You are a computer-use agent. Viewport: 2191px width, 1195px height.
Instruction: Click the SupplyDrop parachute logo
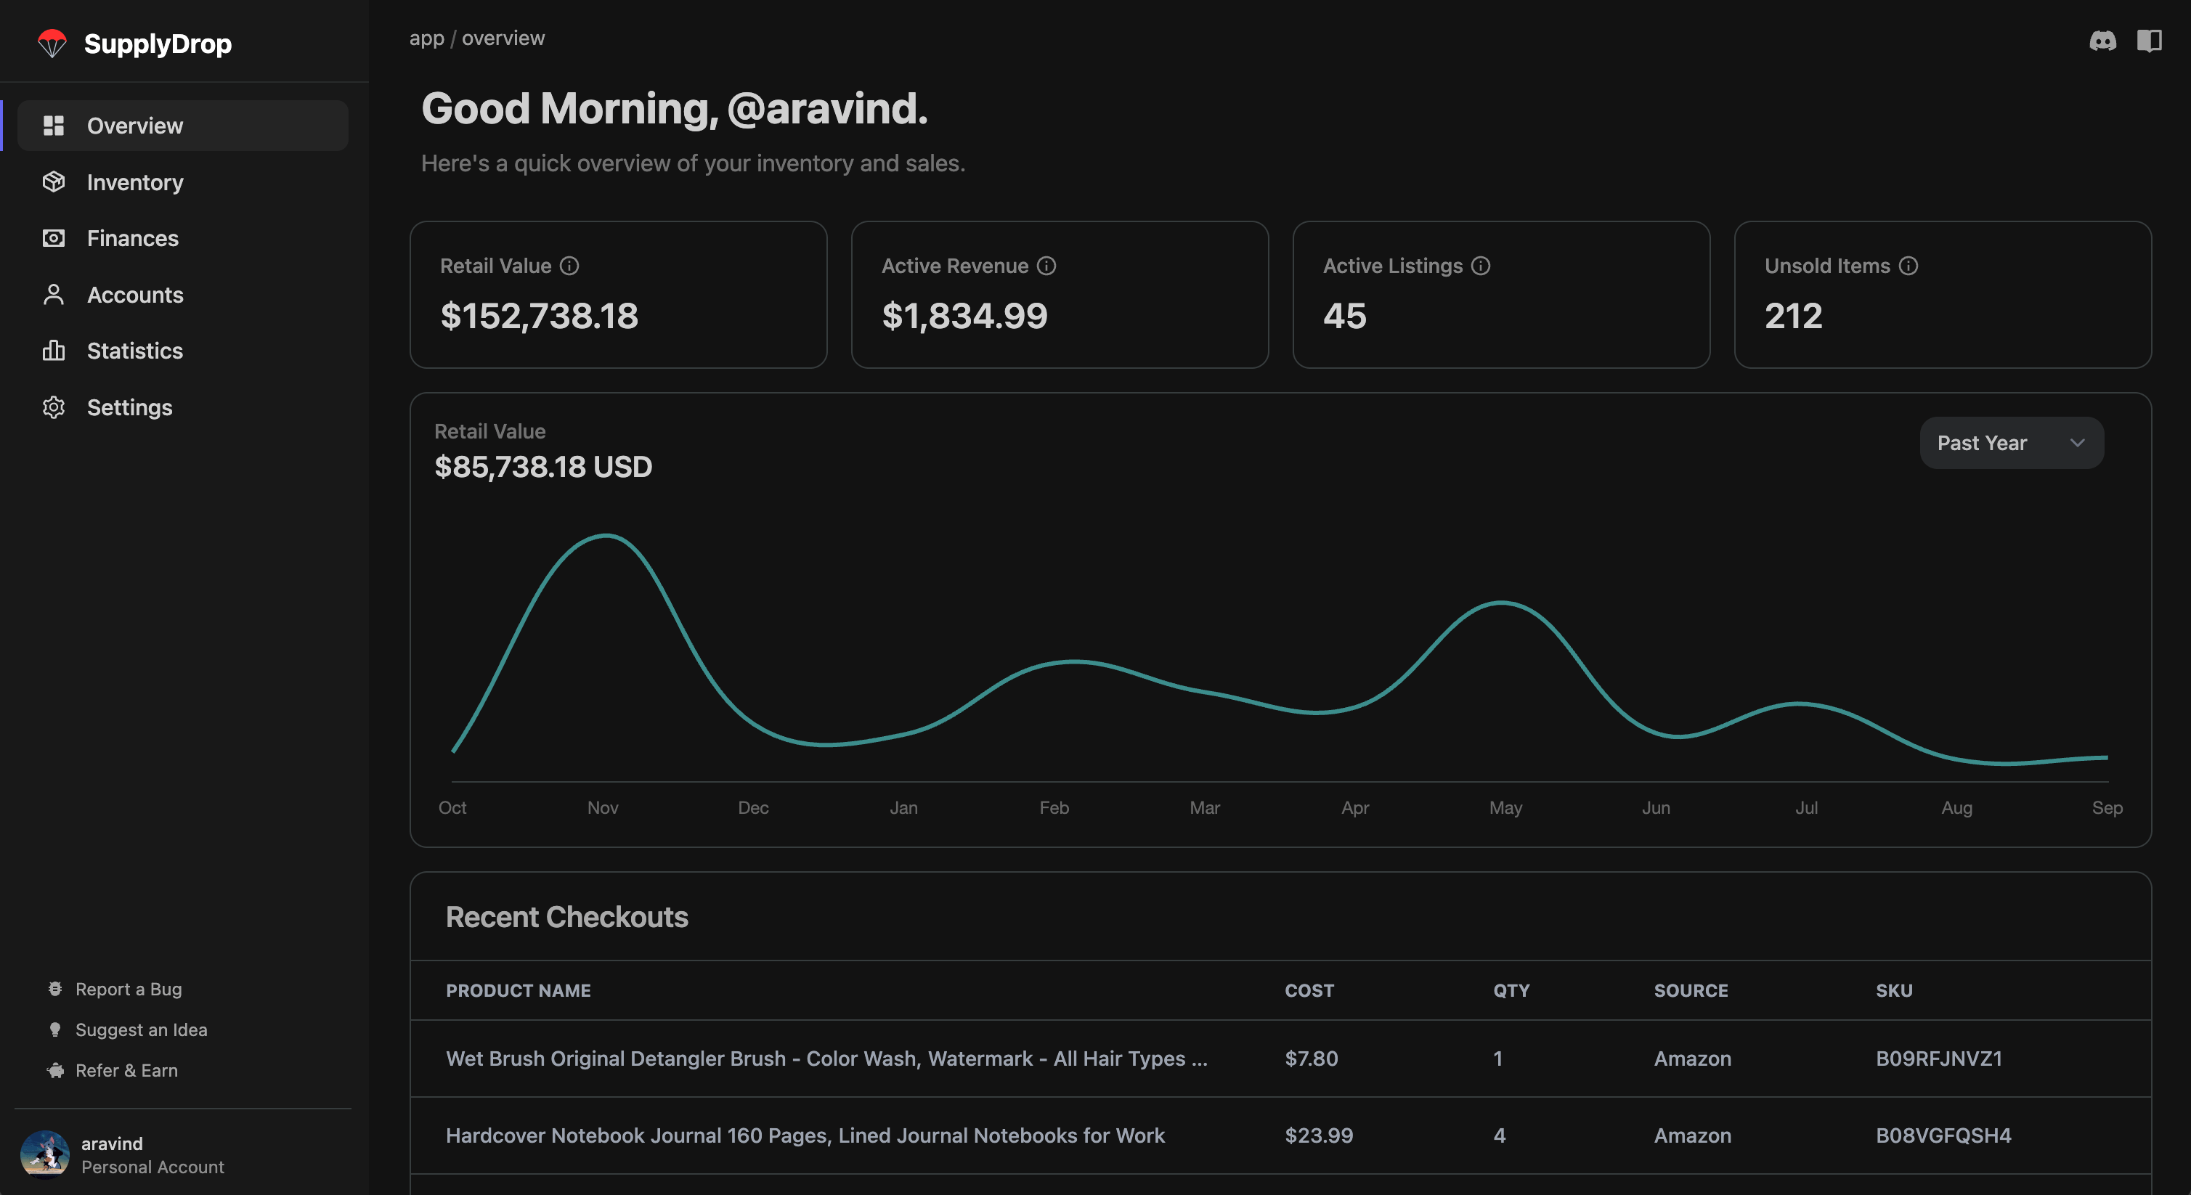point(52,44)
